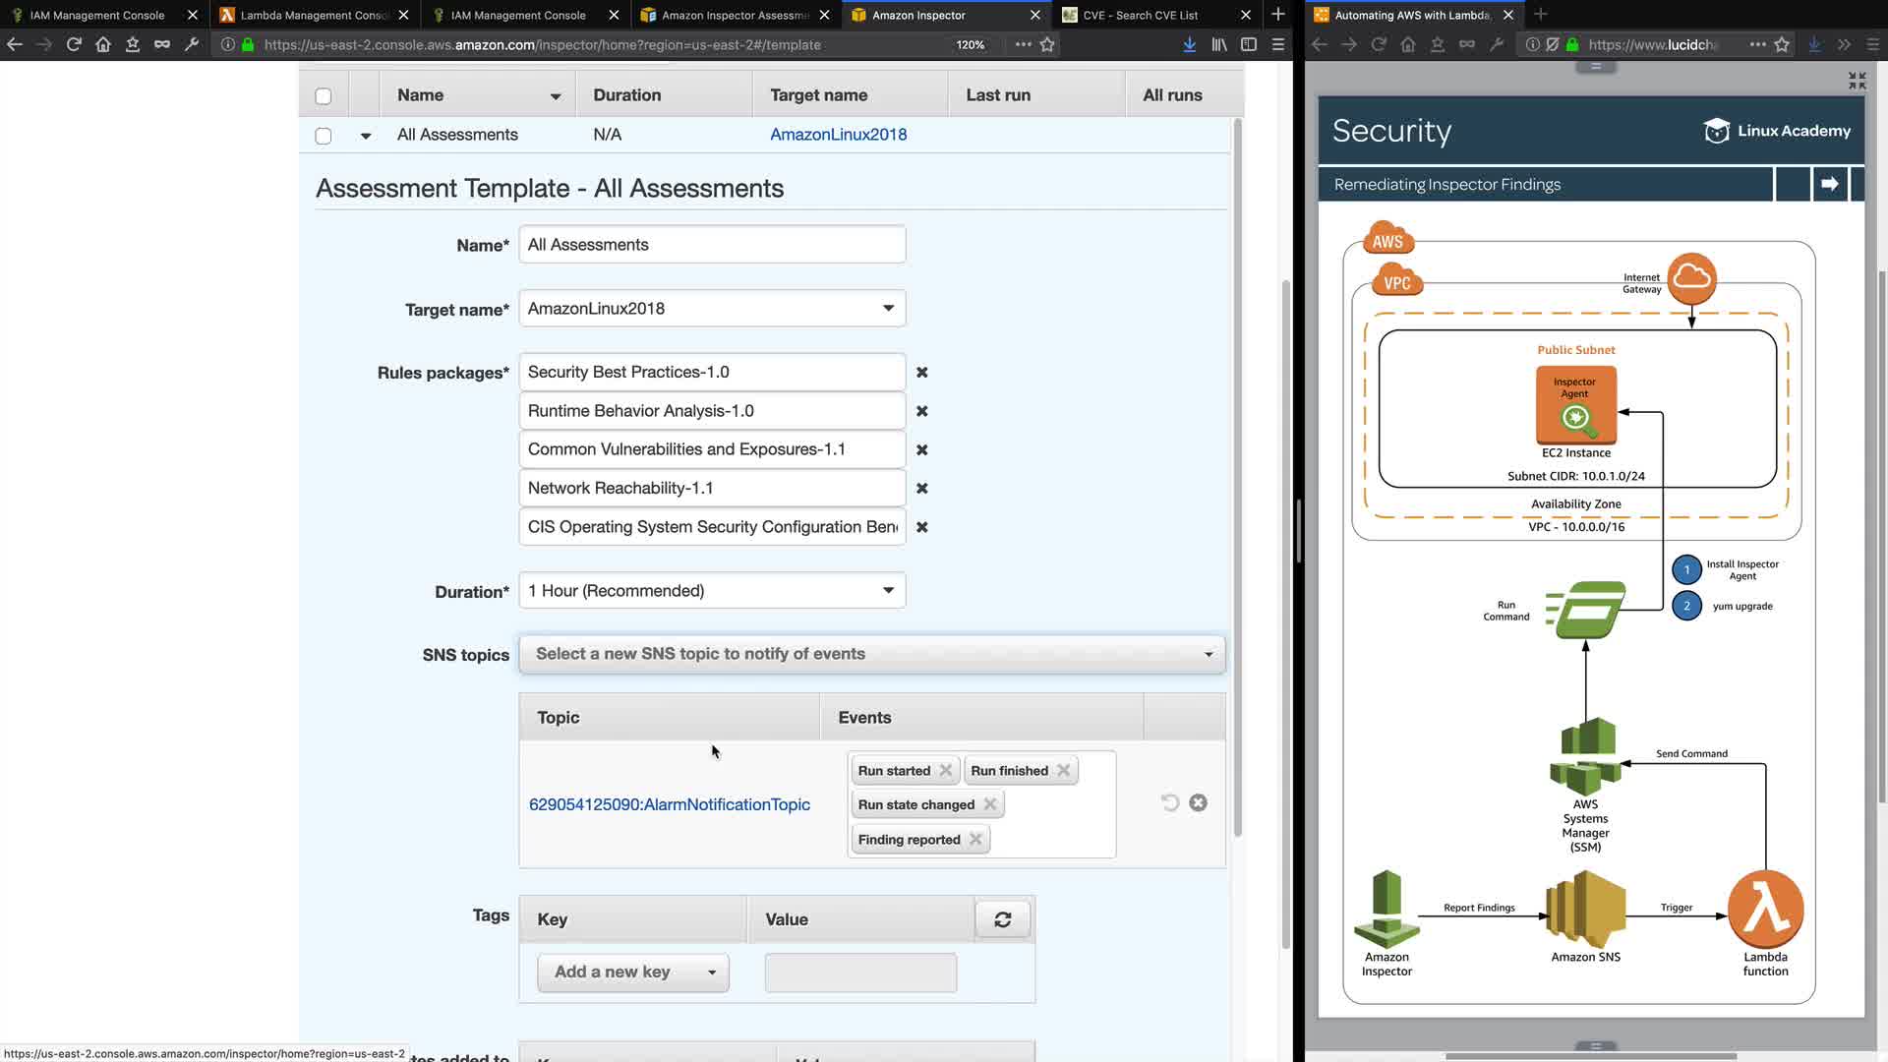Toggle the select-all templates header checkbox

(x=324, y=96)
